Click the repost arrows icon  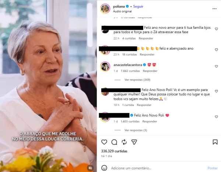coord(124,142)
